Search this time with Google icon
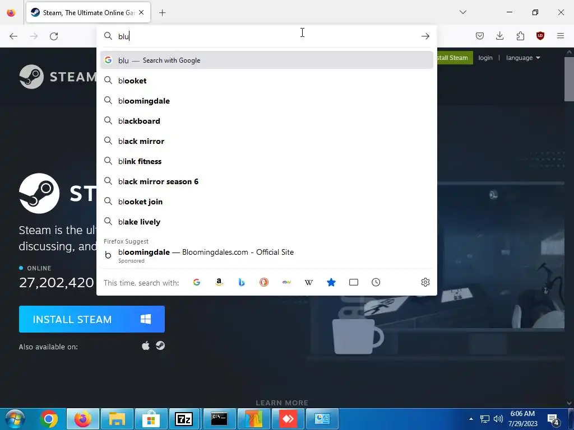 [197, 282]
